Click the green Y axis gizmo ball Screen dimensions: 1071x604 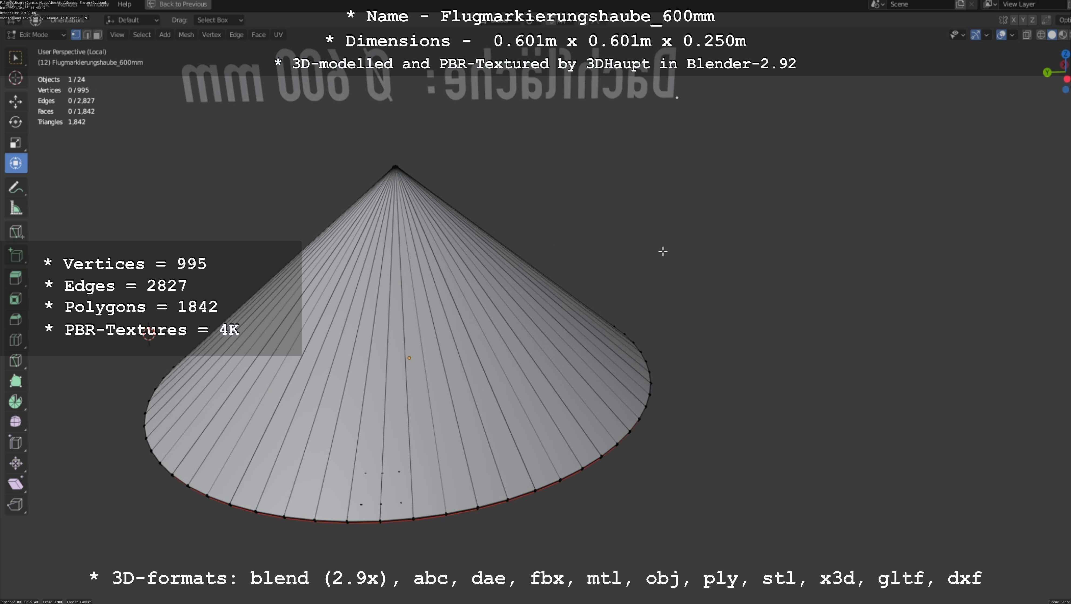(1047, 73)
